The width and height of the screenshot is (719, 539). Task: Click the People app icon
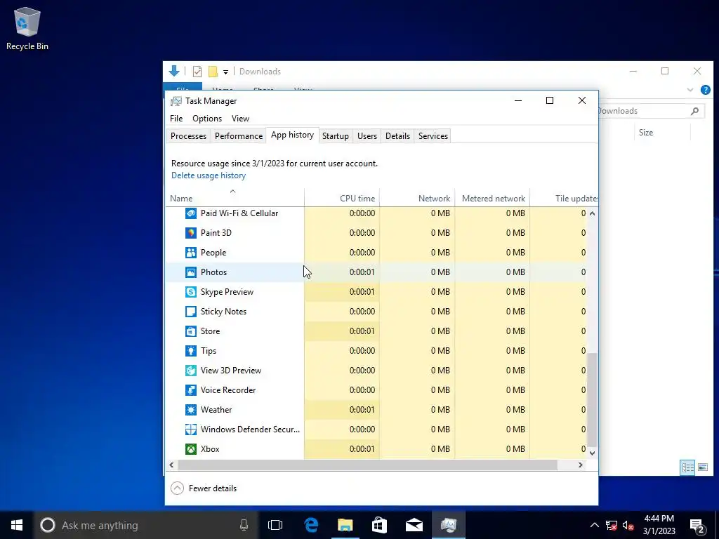pos(191,253)
